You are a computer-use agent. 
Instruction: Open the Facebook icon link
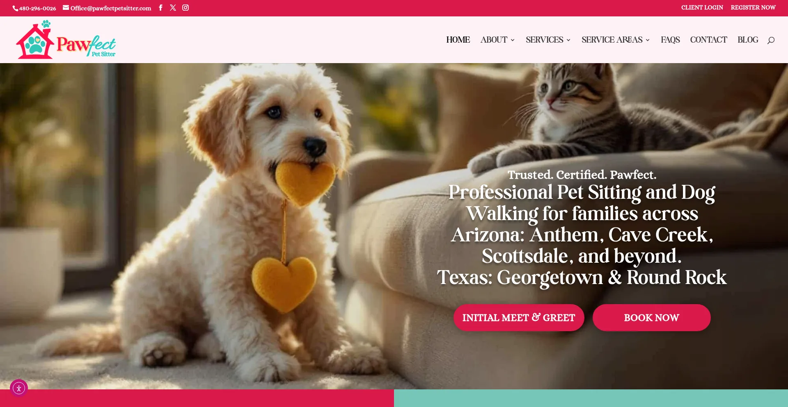160,8
